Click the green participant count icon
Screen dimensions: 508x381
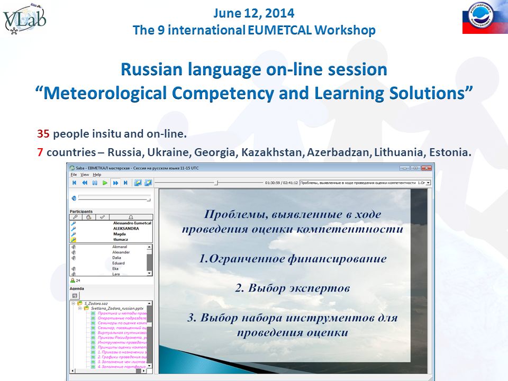tap(72, 280)
